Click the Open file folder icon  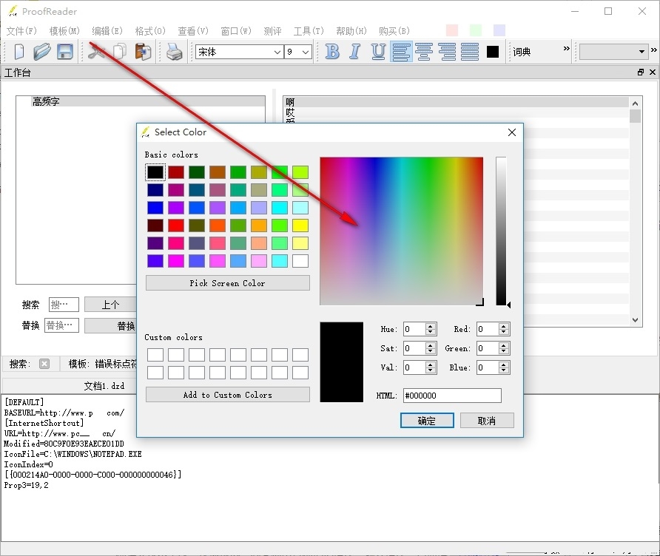(42, 52)
